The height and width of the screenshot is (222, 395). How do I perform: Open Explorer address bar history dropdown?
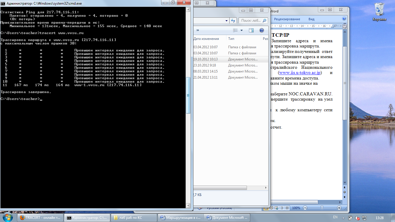pos(226,21)
